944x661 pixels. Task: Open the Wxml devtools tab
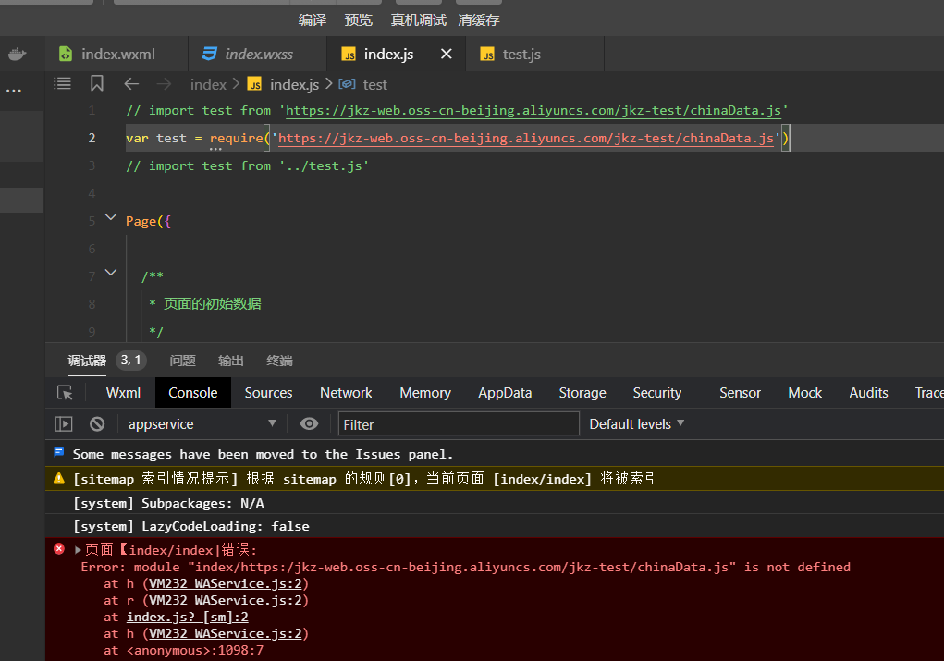123,393
